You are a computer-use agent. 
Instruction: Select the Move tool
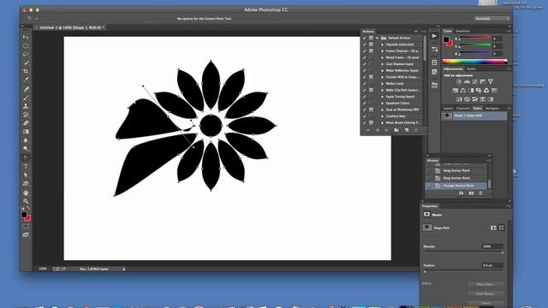tap(26, 38)
